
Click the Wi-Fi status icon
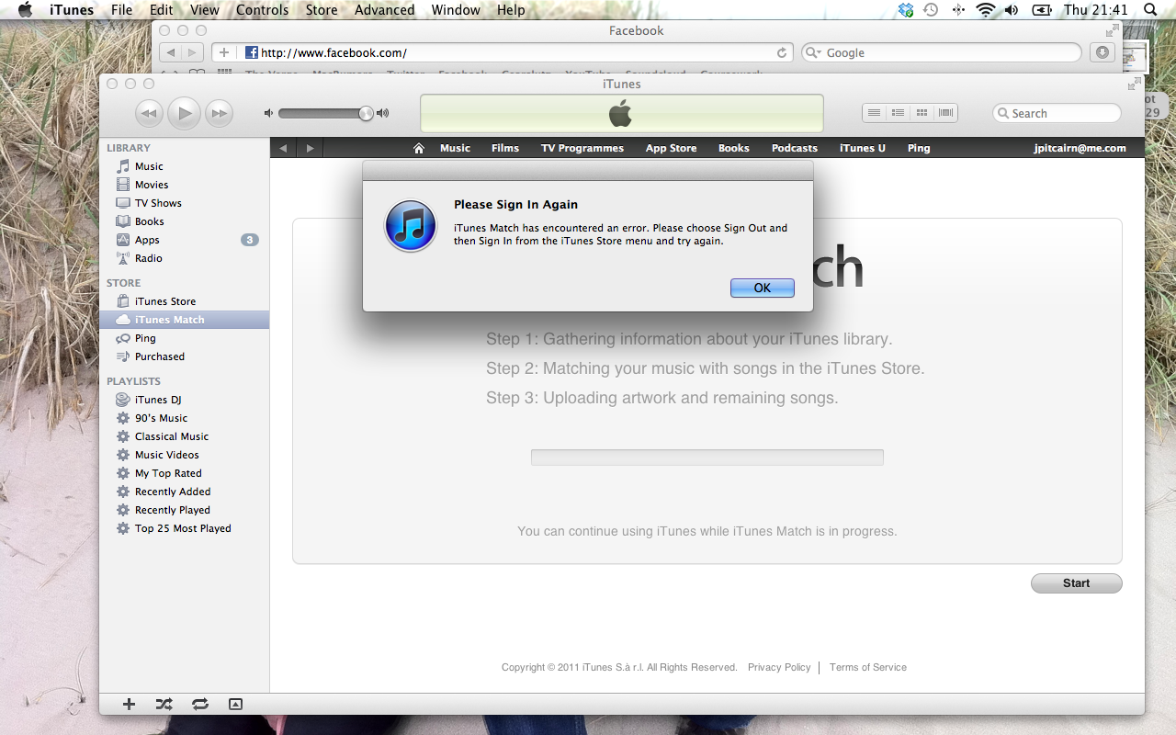(x=985, y=10)
